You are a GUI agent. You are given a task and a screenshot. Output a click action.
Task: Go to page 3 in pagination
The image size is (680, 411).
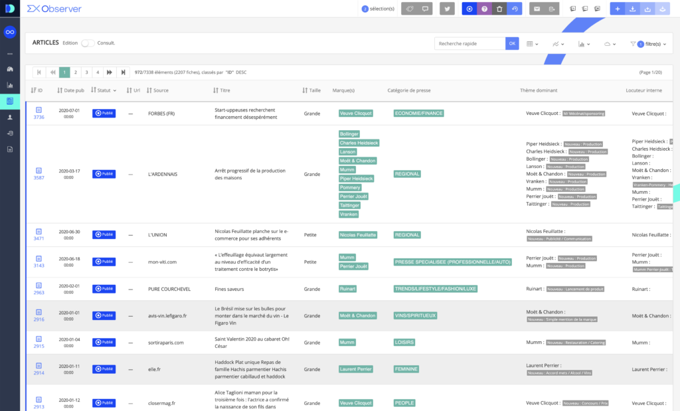click(x=86, y=72)
